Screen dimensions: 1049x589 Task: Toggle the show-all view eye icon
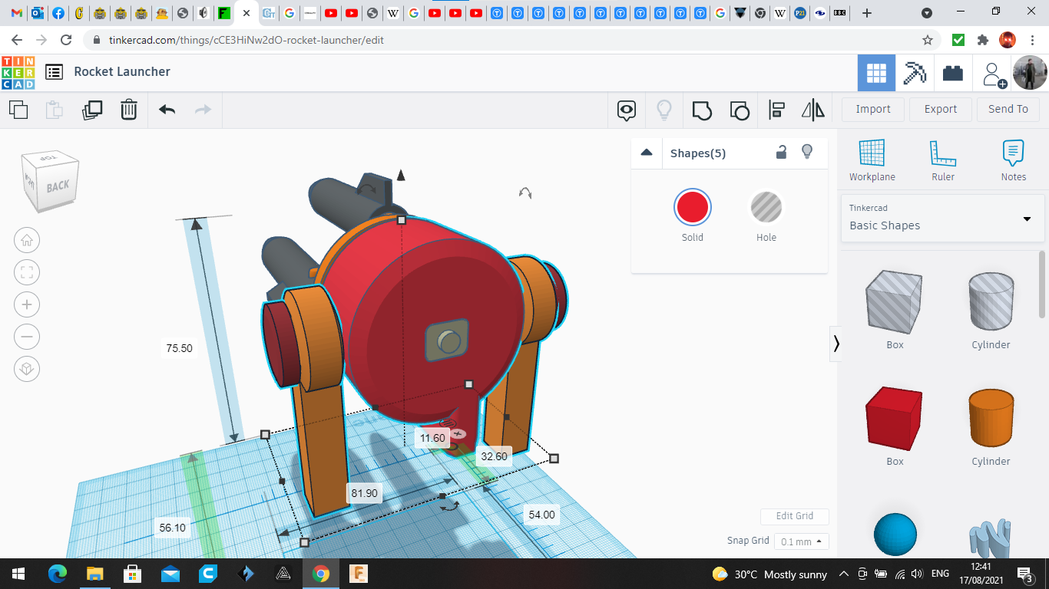pos(627,110)
